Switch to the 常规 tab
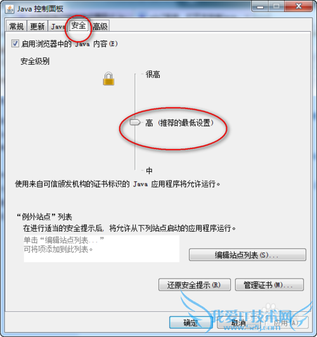 (16, 26)
